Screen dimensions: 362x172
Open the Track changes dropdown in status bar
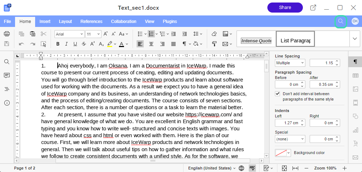(x=268, y=168)
